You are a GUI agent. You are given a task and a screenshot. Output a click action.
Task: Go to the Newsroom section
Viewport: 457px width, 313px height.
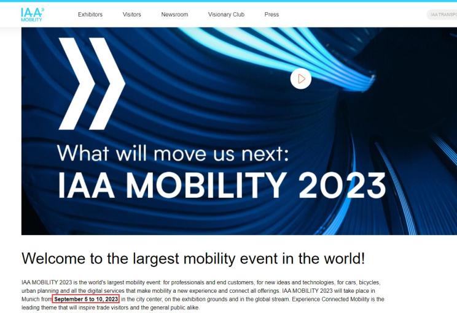point(174,15)
